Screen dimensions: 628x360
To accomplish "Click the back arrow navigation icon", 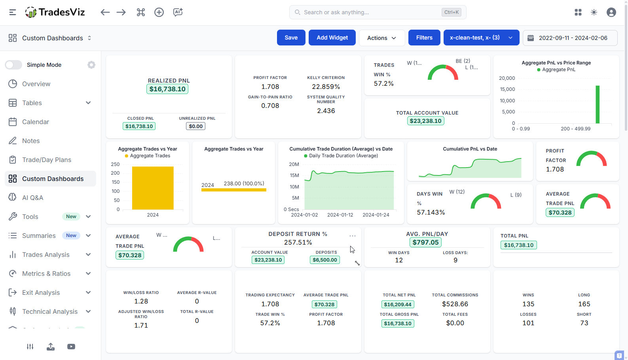I will click(x=105, y=12).
